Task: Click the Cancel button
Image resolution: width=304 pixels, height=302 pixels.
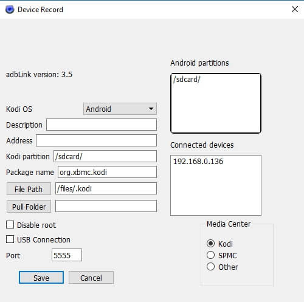Action: tap(91, 278)
